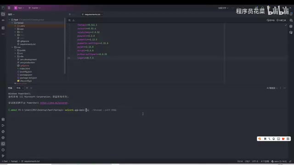Click the install package button in editor banner
This screenshot has height=165, width=294.
pos(271,20)
